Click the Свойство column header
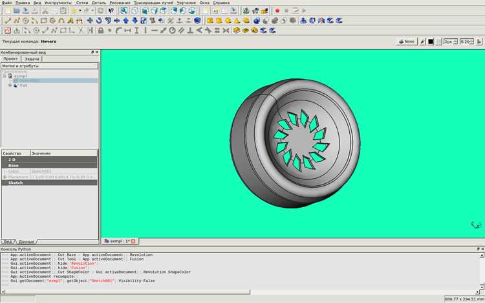The height and width of the screenshot is (303, 485). [16, 153]
